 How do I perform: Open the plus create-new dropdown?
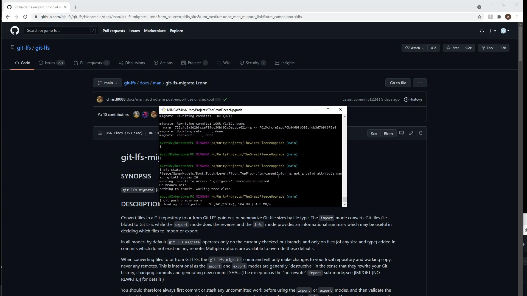click(492, 31)
